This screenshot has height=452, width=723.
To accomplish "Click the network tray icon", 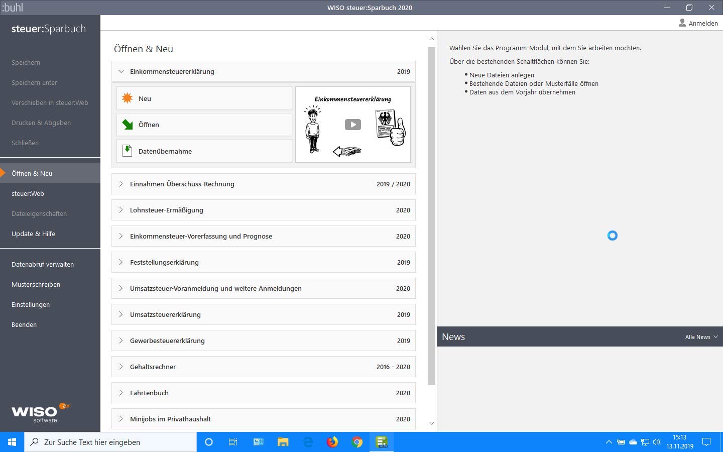I will tap(645, 442).
